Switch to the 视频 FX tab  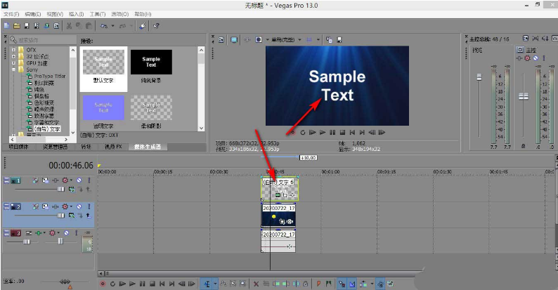(114, 147)
